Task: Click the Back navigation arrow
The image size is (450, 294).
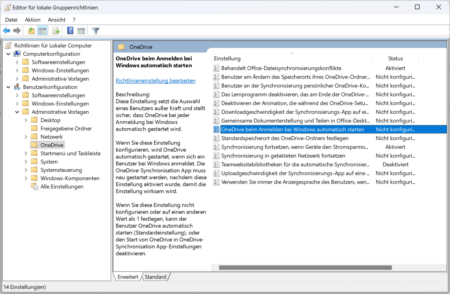Action: click(x=6, y=30)
